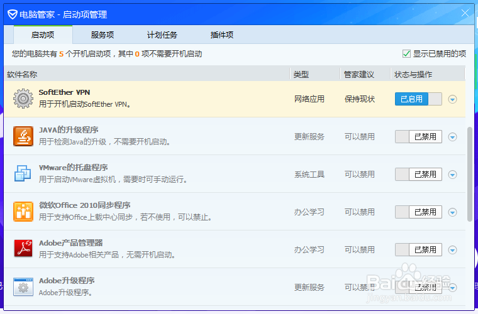
Task: Click the Adobe产品管理器 title text
Action: (x=70, y=243)
